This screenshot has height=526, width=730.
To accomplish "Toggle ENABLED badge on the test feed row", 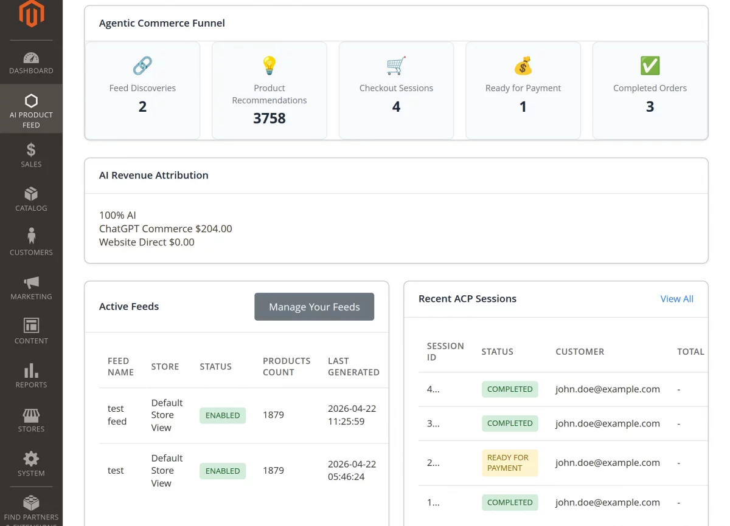I will coord(223,470).
